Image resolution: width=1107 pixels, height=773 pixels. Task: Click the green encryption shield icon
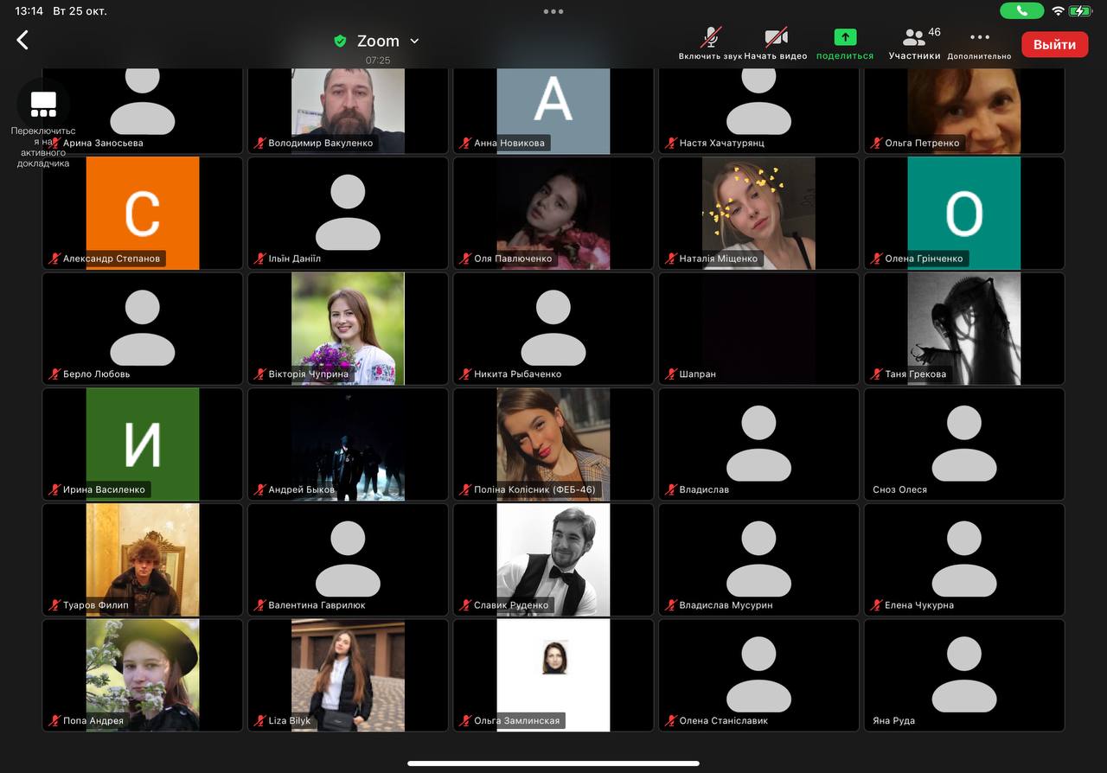[x=340, y=41]
